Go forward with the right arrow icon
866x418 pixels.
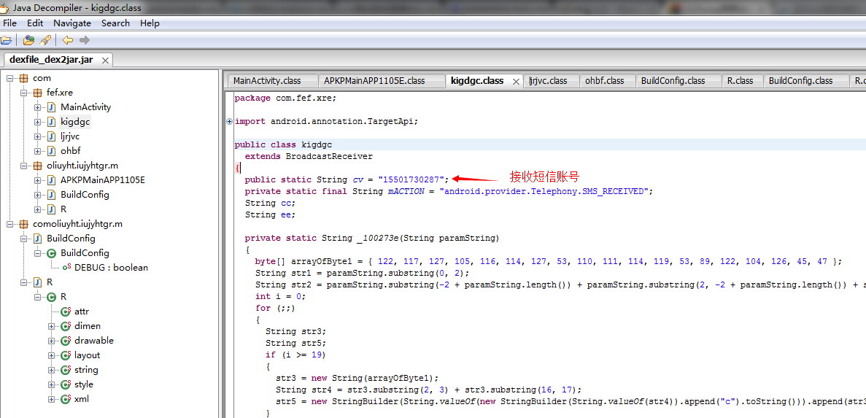pos(84,40)
